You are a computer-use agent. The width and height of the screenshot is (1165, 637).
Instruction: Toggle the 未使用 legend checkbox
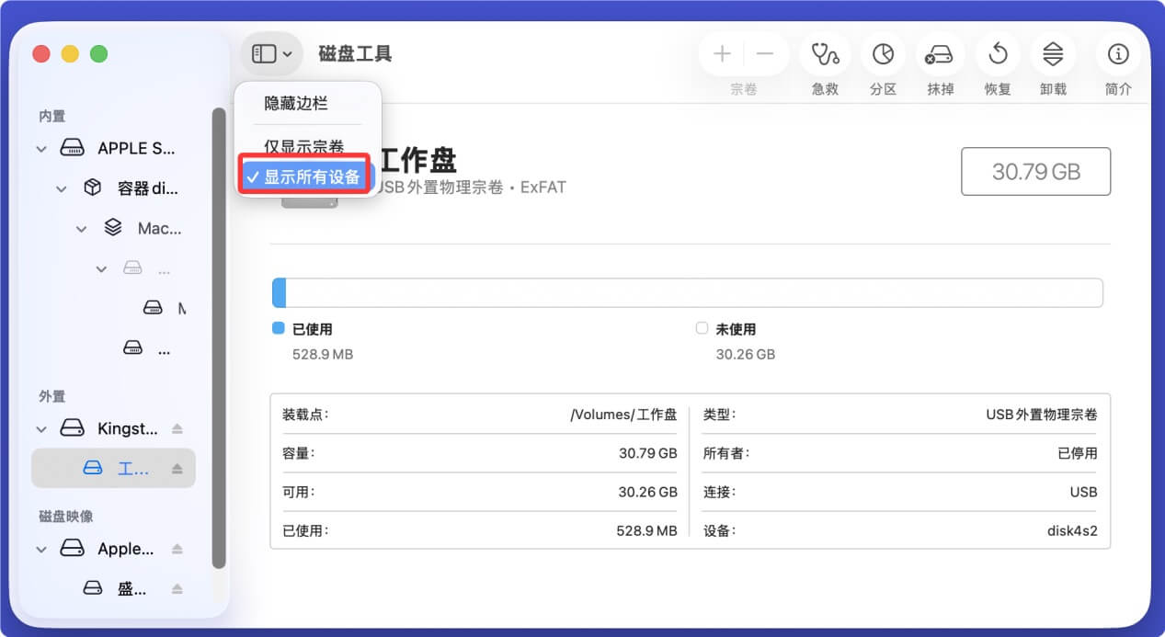point(702,327)
